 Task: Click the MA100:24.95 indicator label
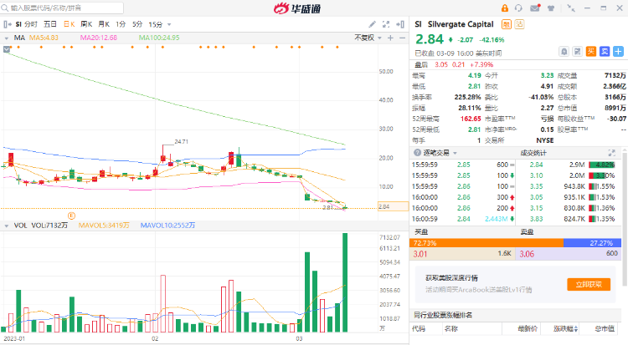coord(159,38)
